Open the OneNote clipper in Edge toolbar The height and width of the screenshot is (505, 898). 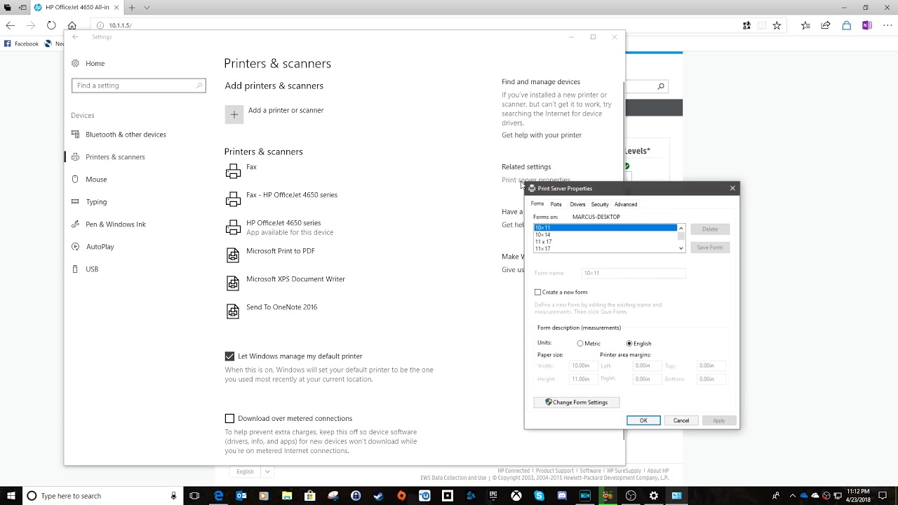point(867,25)
